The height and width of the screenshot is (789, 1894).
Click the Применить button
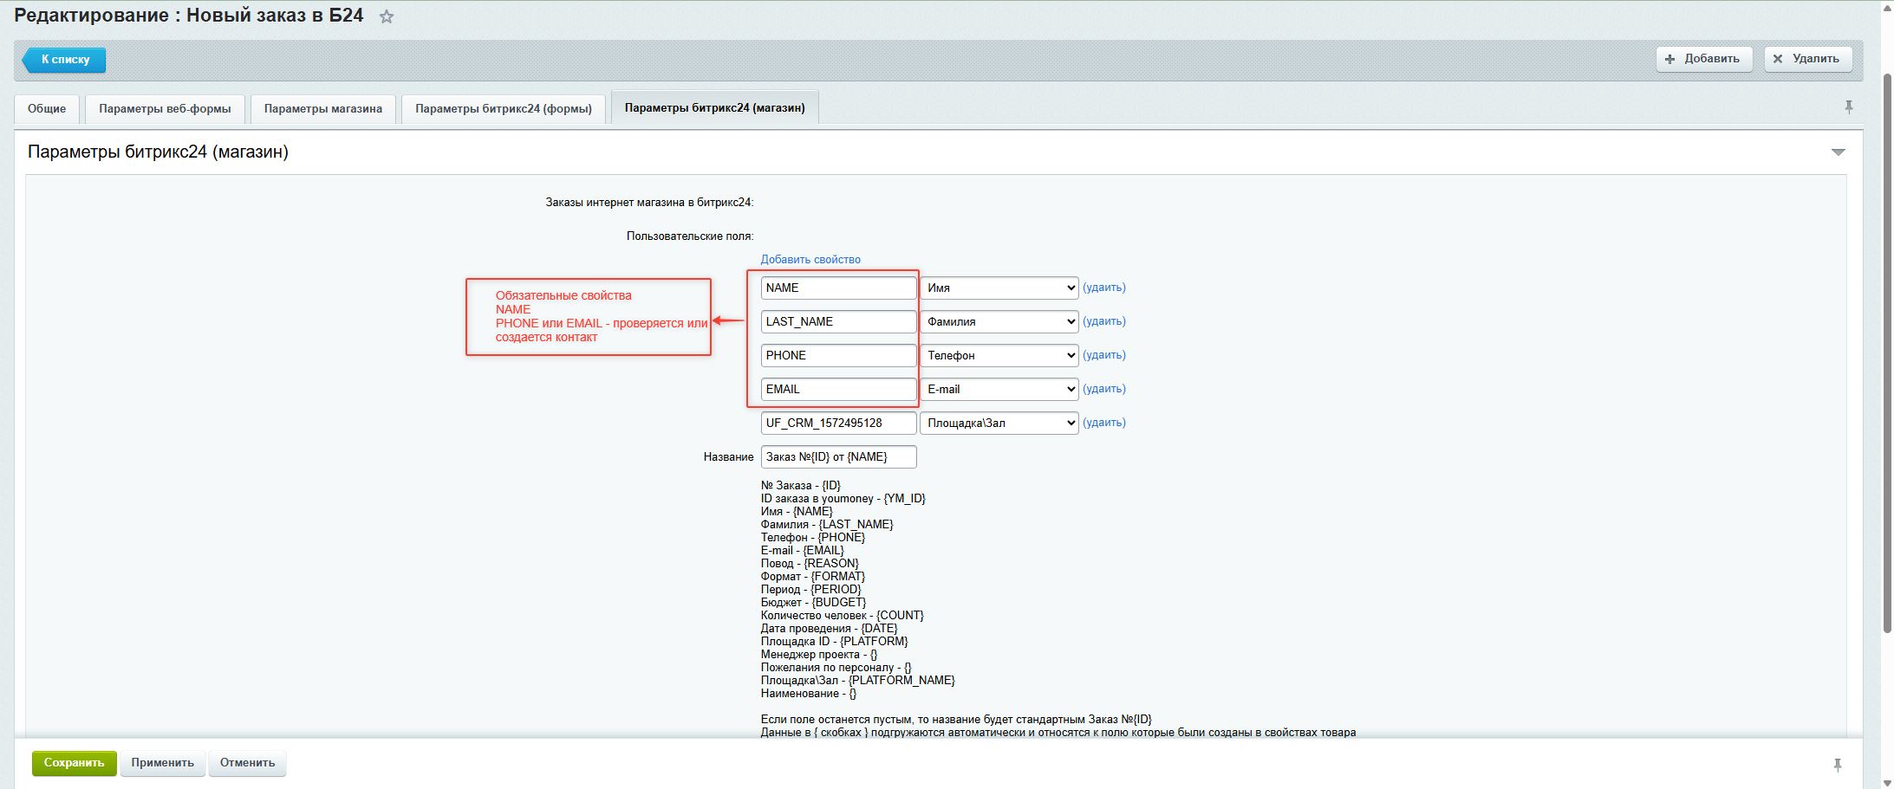tap(162, 763)
